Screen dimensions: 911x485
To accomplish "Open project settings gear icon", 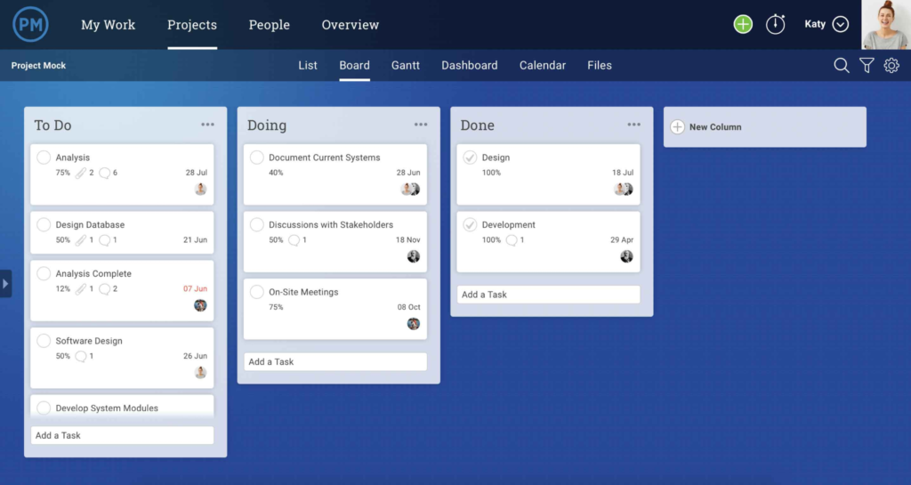I will pos(891,65).
